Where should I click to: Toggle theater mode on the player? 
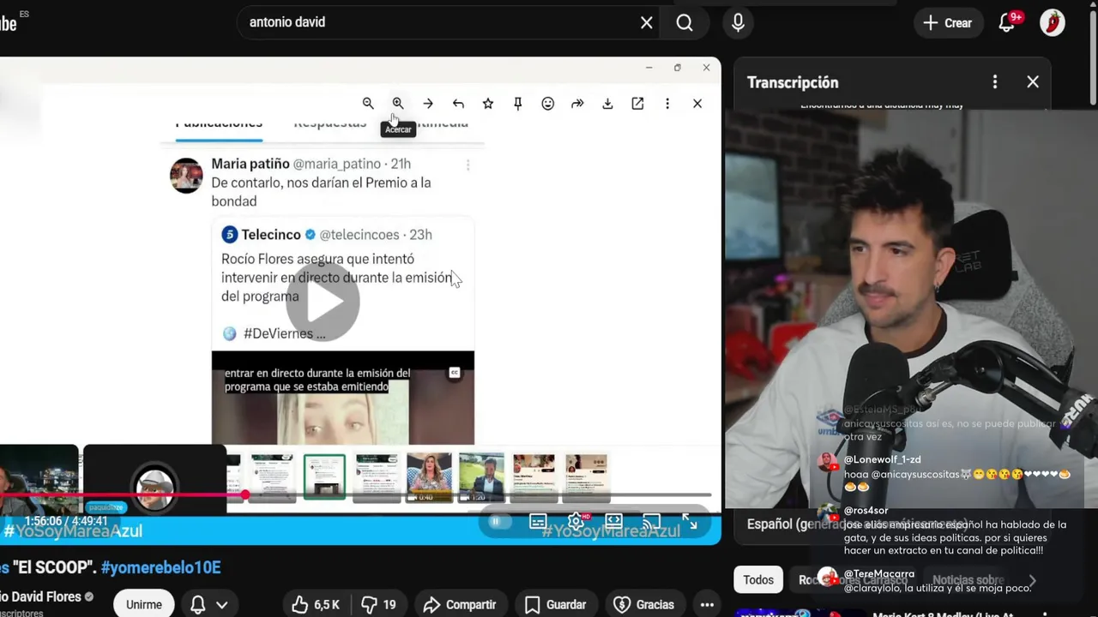pyautogui.click(x=614, y=521)
